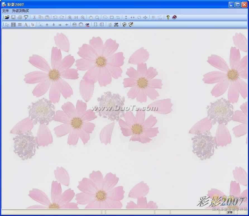This screenshot has width=249, height=216.
Task: Click the paper with pencil icon
Action: tap(131, 25)
